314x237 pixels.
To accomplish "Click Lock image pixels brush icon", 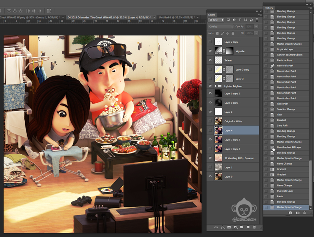I will click(222, 33).
